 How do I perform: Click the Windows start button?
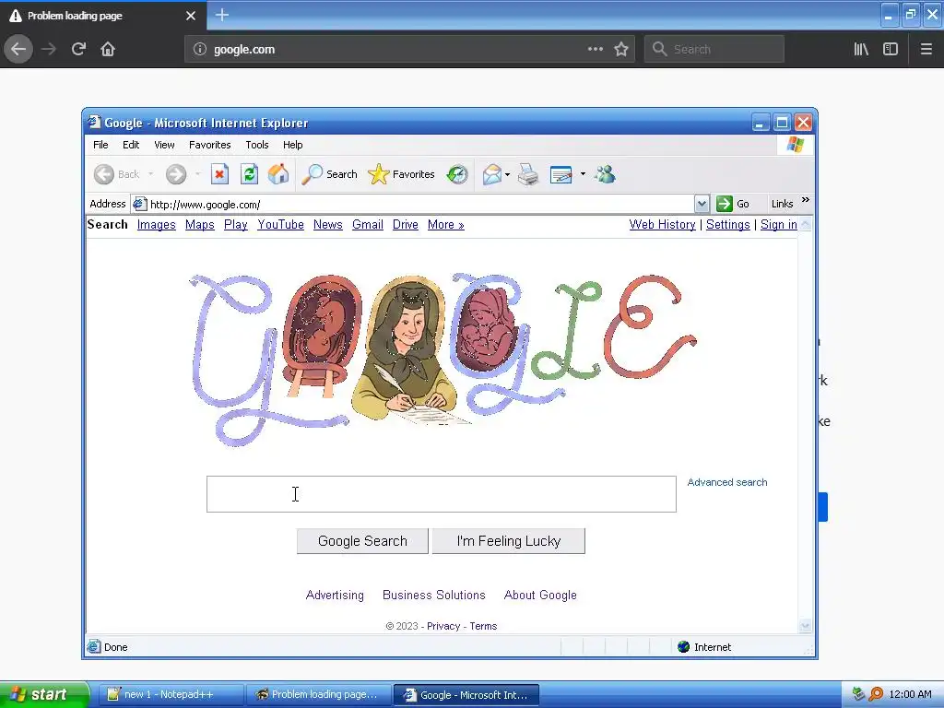tap(44, 694)
